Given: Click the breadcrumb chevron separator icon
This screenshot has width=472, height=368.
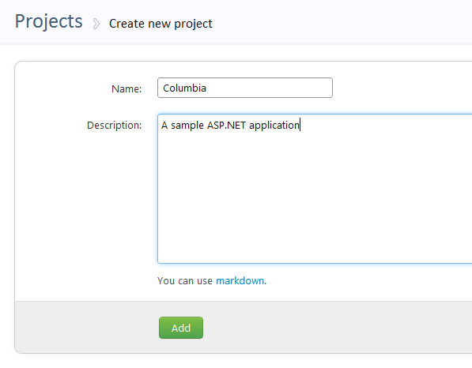Looking at the screenshot, I should pos(96,24).
